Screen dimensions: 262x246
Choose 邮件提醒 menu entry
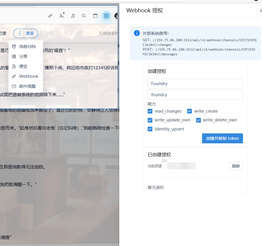pyautogui.click(x=26, y=86)
